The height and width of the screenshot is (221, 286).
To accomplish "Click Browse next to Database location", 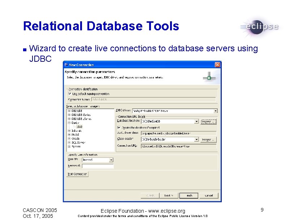I will pyautogui.click(x=208, y=121).
